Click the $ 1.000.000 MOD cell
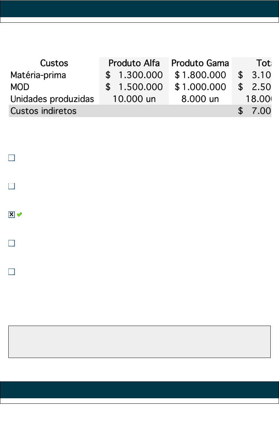 click(x=200, y=87)
